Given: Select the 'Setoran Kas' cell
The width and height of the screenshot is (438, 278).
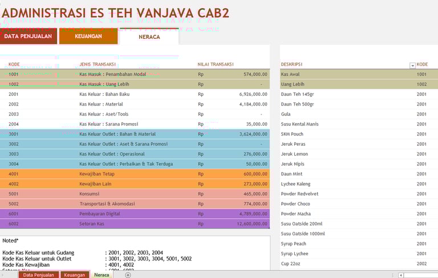Looking at the screenshot, I should pos(92,224).
